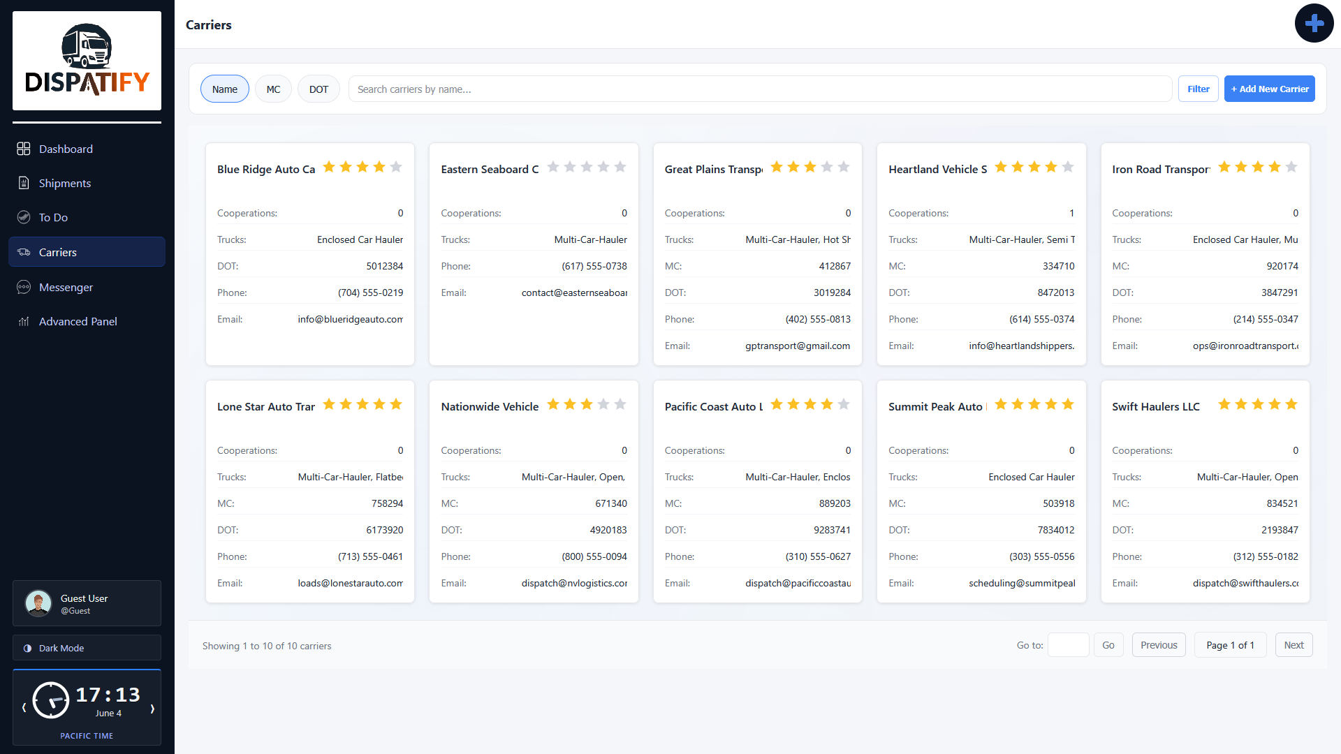Click the Guest User avatar

pyautogui.click(x=38, y=603)
